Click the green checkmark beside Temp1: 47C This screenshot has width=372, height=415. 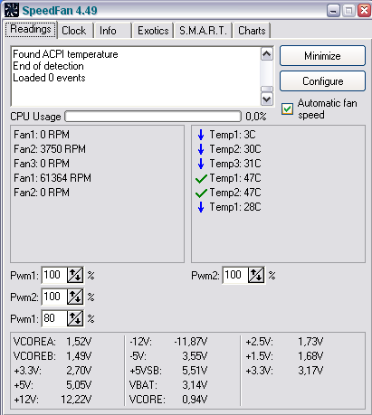click(x=201, y=179)
